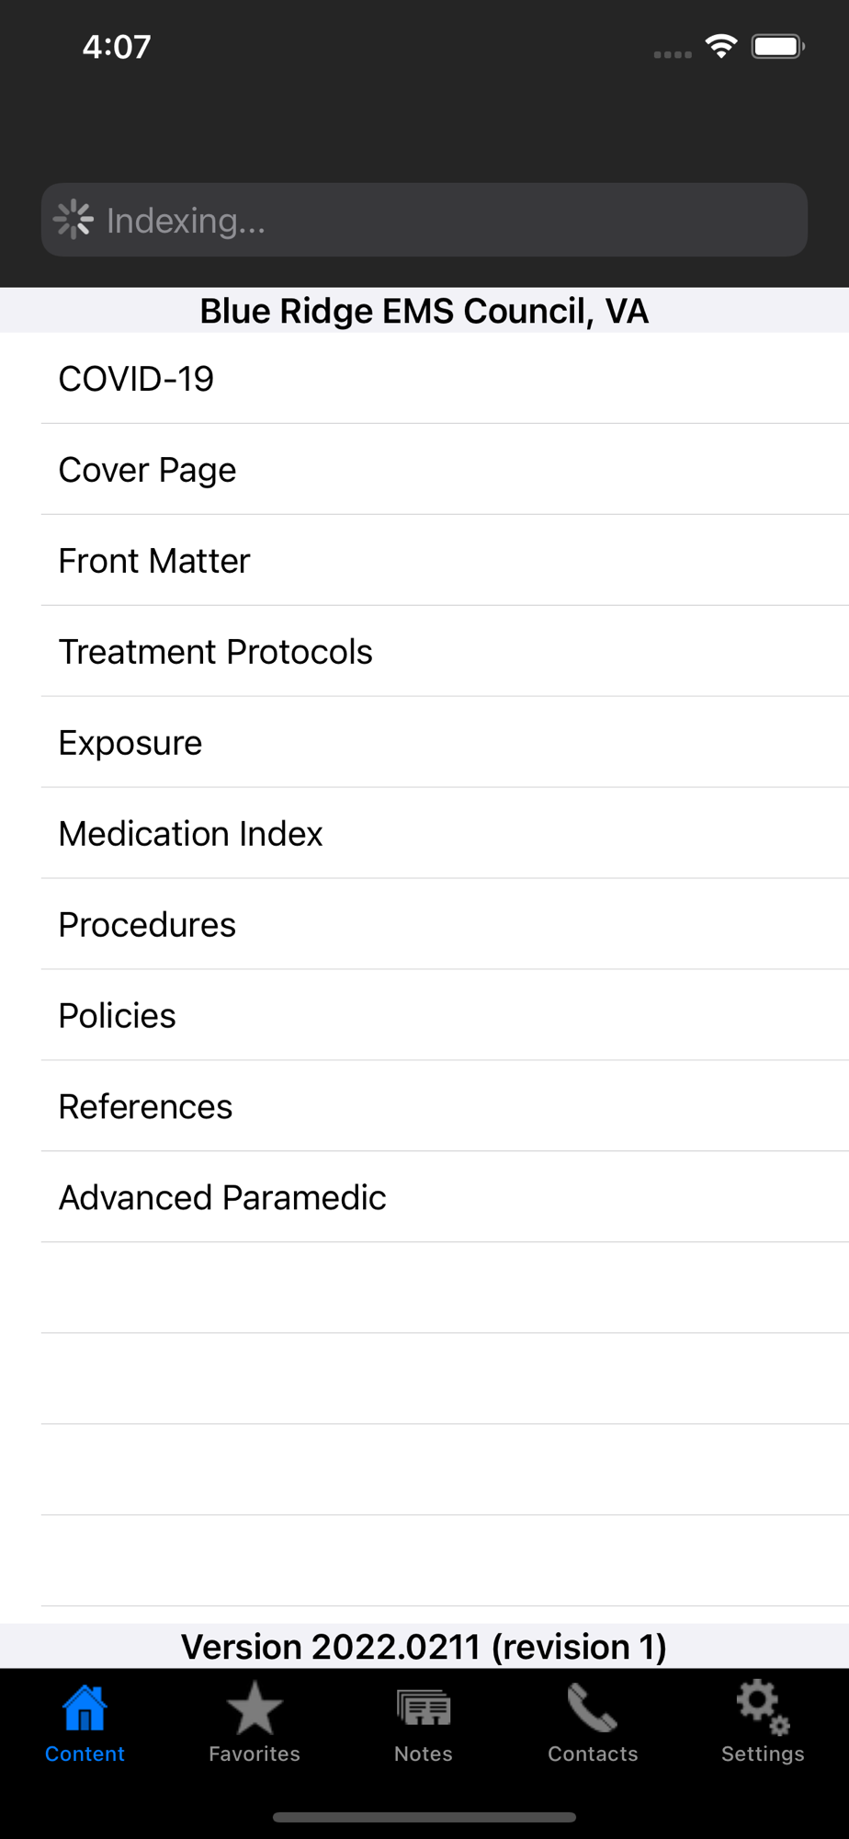
Task: Tap the Contacts phone icon
Action: point(593,1709)
